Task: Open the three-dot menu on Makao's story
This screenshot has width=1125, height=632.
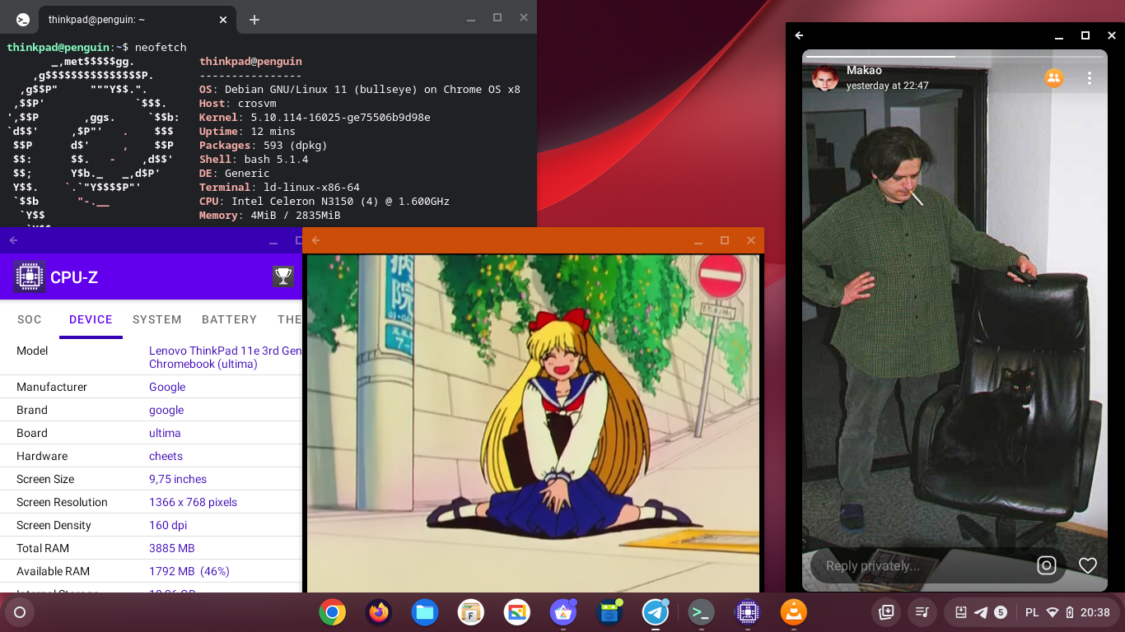Action: 1089,78
